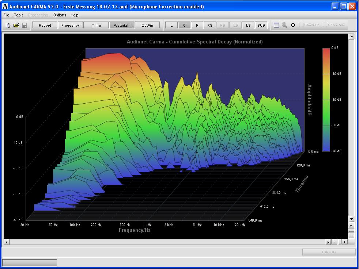
Task: Open the Help menu
Action: (75, 15)
